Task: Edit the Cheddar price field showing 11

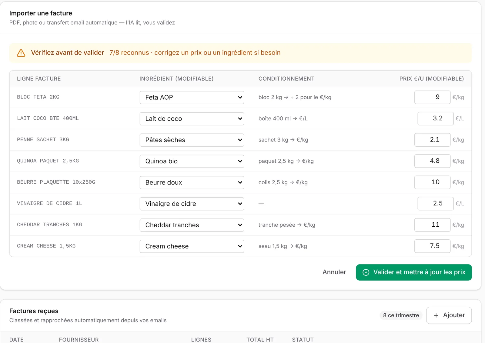Action: click(432, 225)
